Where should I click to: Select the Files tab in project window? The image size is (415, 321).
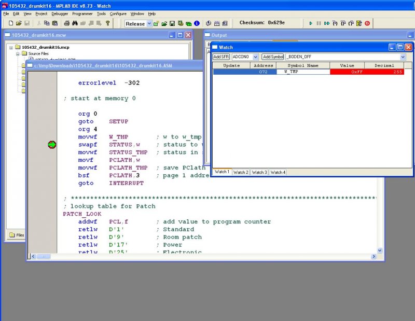click(17, 235)
